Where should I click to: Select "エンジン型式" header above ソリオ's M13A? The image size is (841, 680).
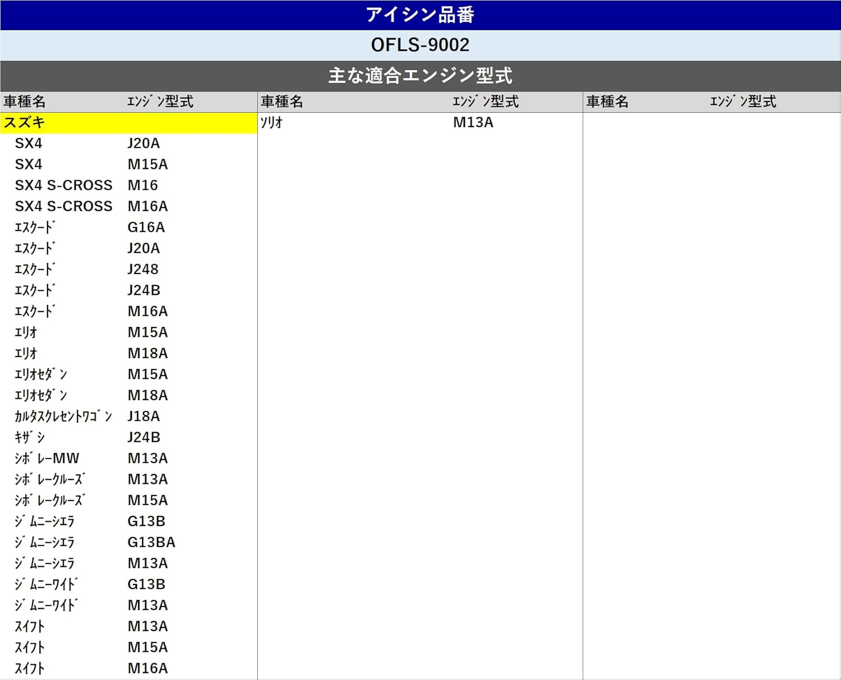point(486,101)
